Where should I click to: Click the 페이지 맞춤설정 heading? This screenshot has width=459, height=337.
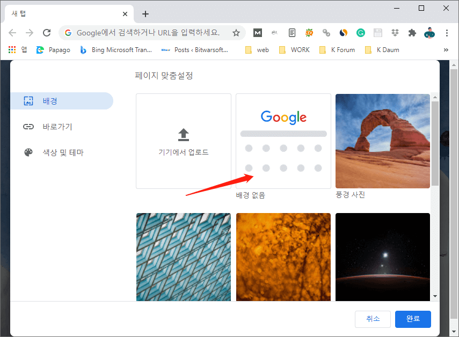point(164,76)
